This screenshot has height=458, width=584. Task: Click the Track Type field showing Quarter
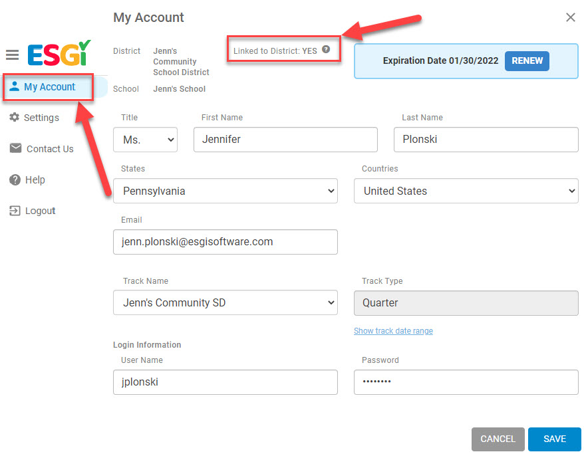click(466, 302)
